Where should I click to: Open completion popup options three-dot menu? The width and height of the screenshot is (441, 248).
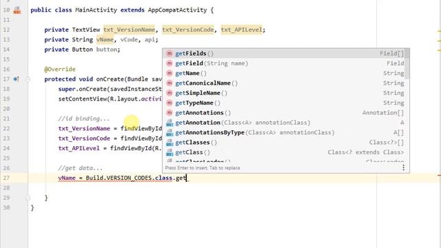(403, 167)
